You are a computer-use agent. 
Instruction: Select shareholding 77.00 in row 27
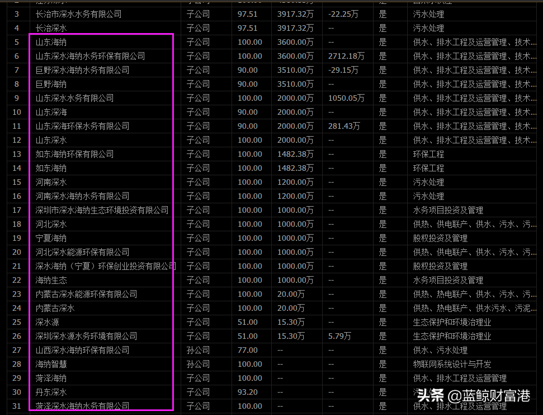tap(248, 350)
